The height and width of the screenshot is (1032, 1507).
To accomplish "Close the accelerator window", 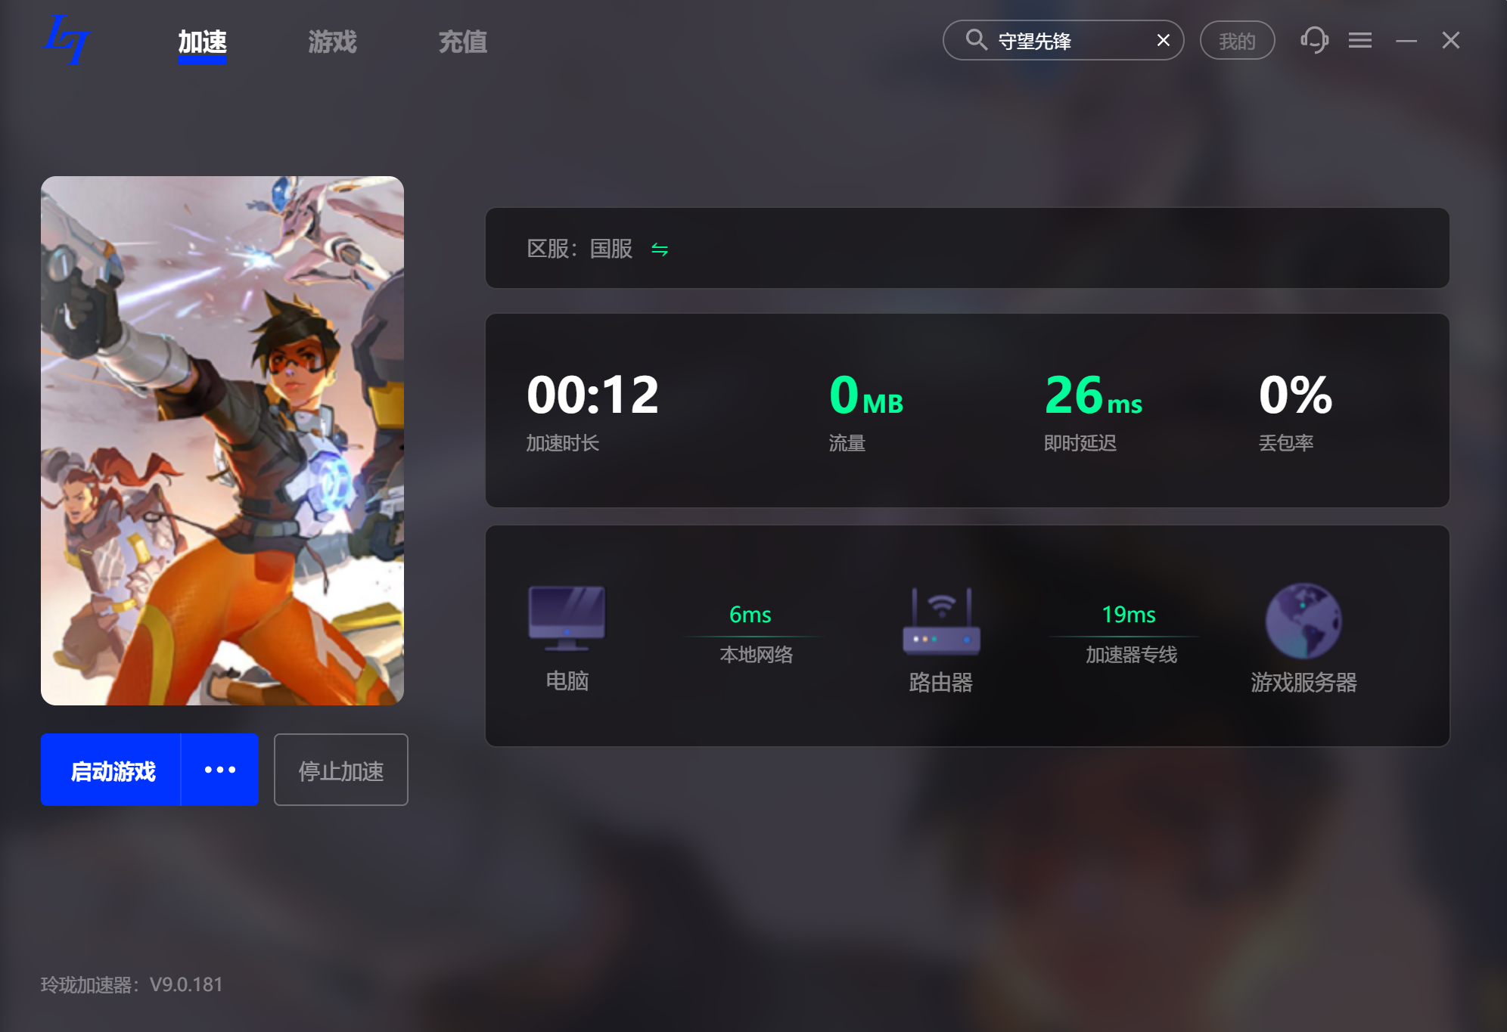I will (x=1451, y=40).
